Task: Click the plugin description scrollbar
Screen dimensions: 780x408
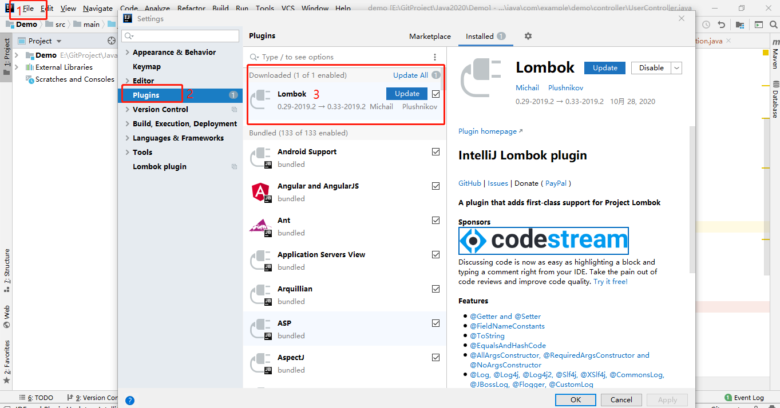Action: pyautogui.click(x=691, y=171)
